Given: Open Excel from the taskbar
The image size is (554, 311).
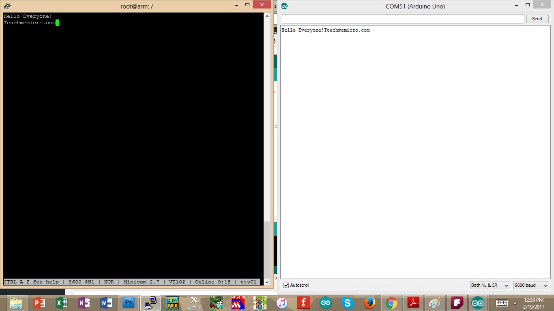Looking at the screenshot, I should [62, 303].
